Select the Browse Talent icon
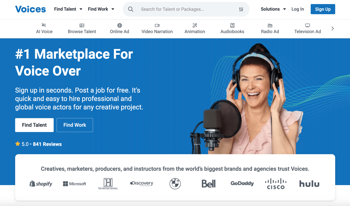Viewport: 350px width, 206px height. pos(82,25)
